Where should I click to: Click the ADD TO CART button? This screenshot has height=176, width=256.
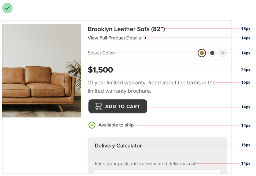tap(118, 106)
